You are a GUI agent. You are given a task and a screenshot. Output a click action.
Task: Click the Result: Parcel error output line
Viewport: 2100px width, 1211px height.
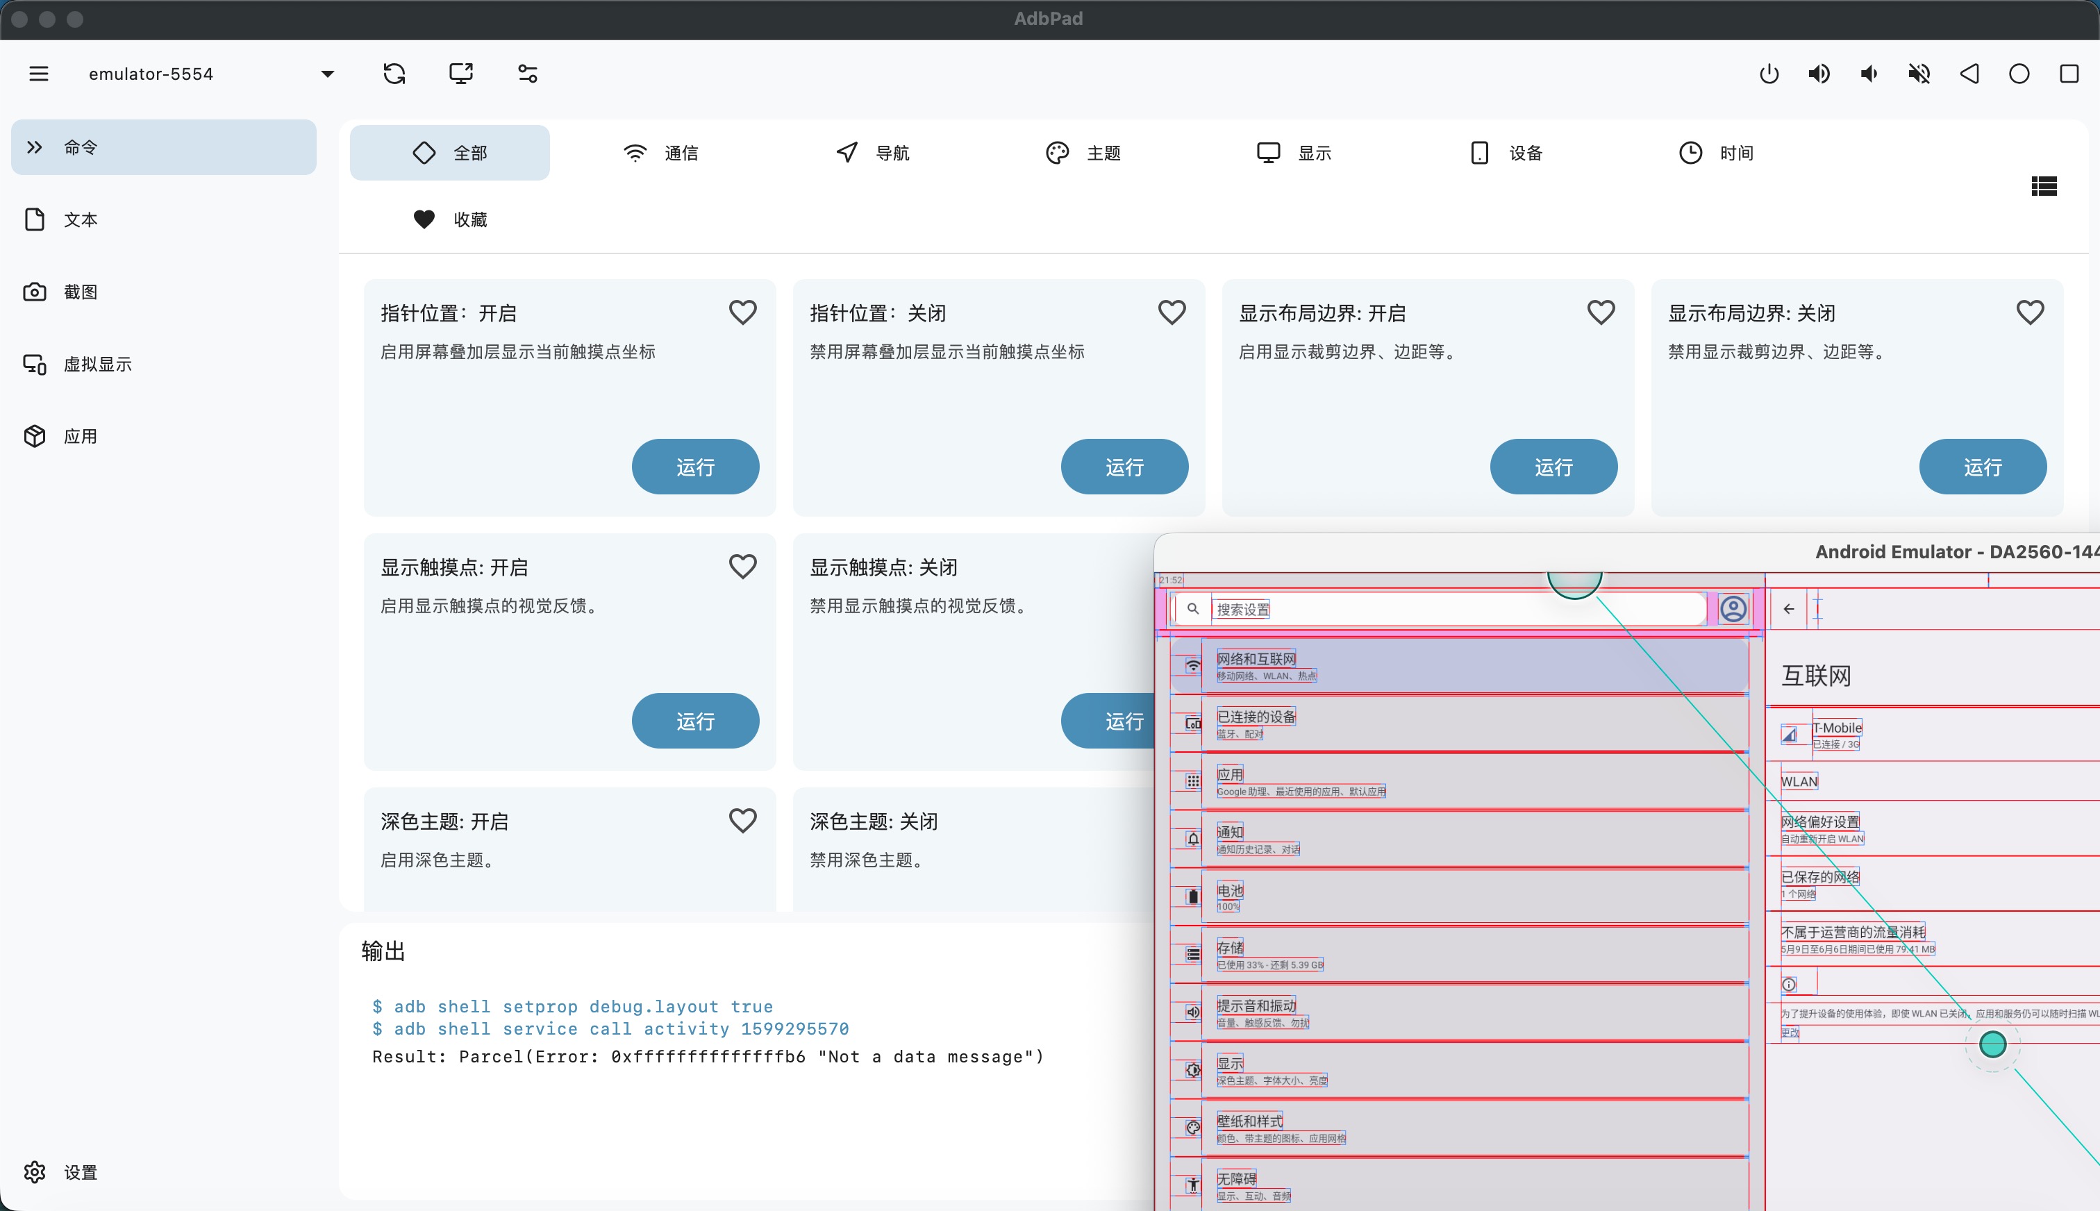tap(708, 1056)
